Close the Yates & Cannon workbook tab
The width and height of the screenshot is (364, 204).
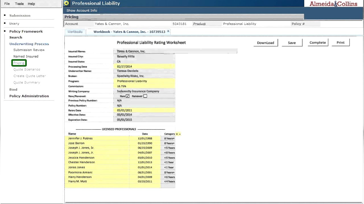coord(168,31)
